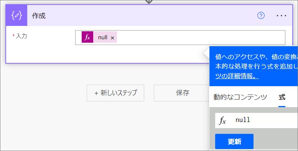Click the fx icon of null token
This screenshot has height=151, width=298.
(x=87, y=37)
